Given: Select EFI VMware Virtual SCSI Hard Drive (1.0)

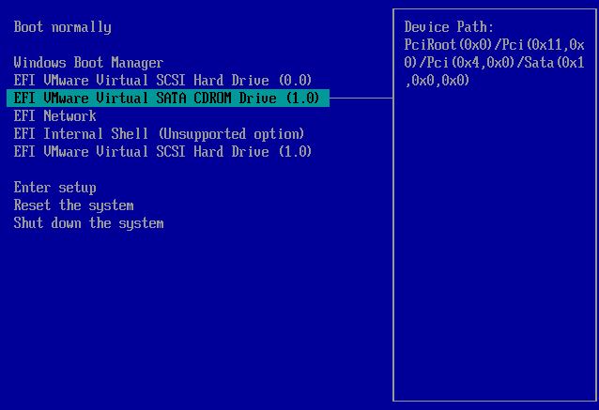Looking at the screenshot, I should point(162,152).
